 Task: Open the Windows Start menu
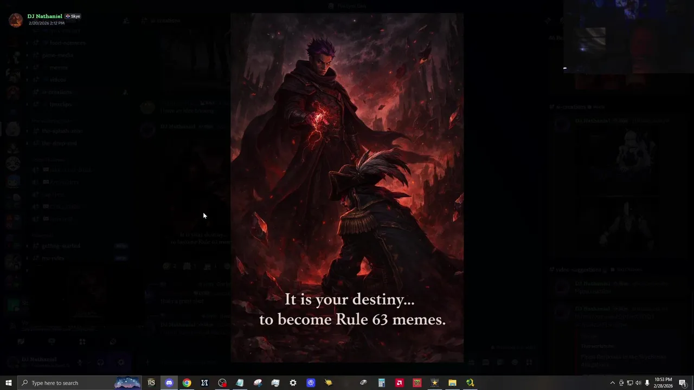pos(8,383)
